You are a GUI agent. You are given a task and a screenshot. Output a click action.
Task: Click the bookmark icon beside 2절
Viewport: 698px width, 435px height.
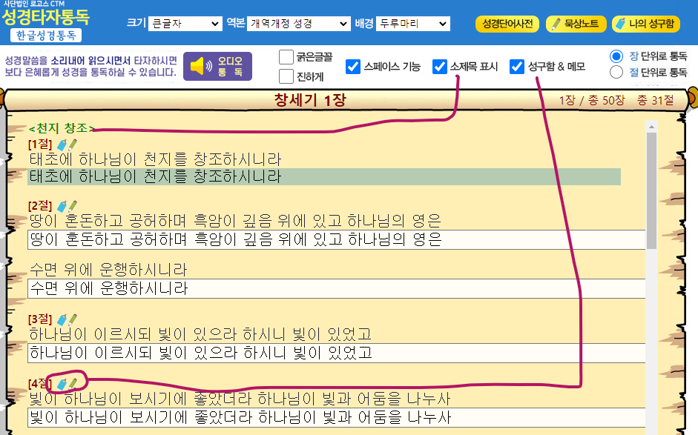(x=62, y=207)
